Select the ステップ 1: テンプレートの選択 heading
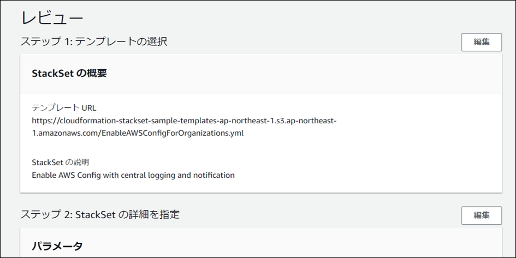The image size is (516, 258). [93, 42]
